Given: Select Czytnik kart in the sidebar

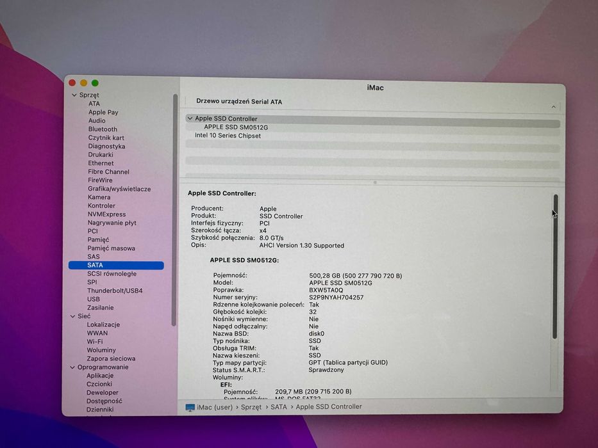Looking at the screenshot, I should click(x=106, y=138).
